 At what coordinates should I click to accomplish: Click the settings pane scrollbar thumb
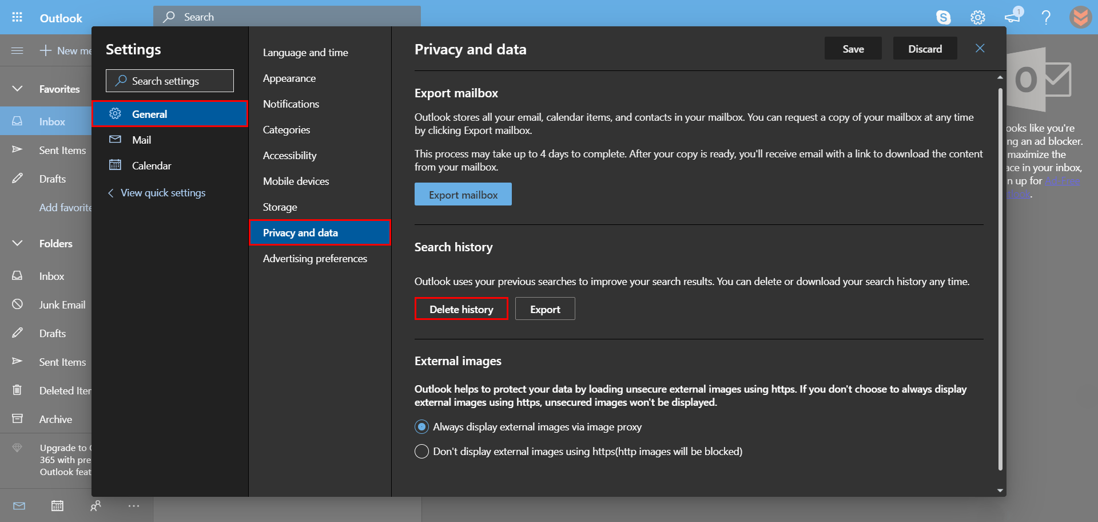[x=1000, y=279]
